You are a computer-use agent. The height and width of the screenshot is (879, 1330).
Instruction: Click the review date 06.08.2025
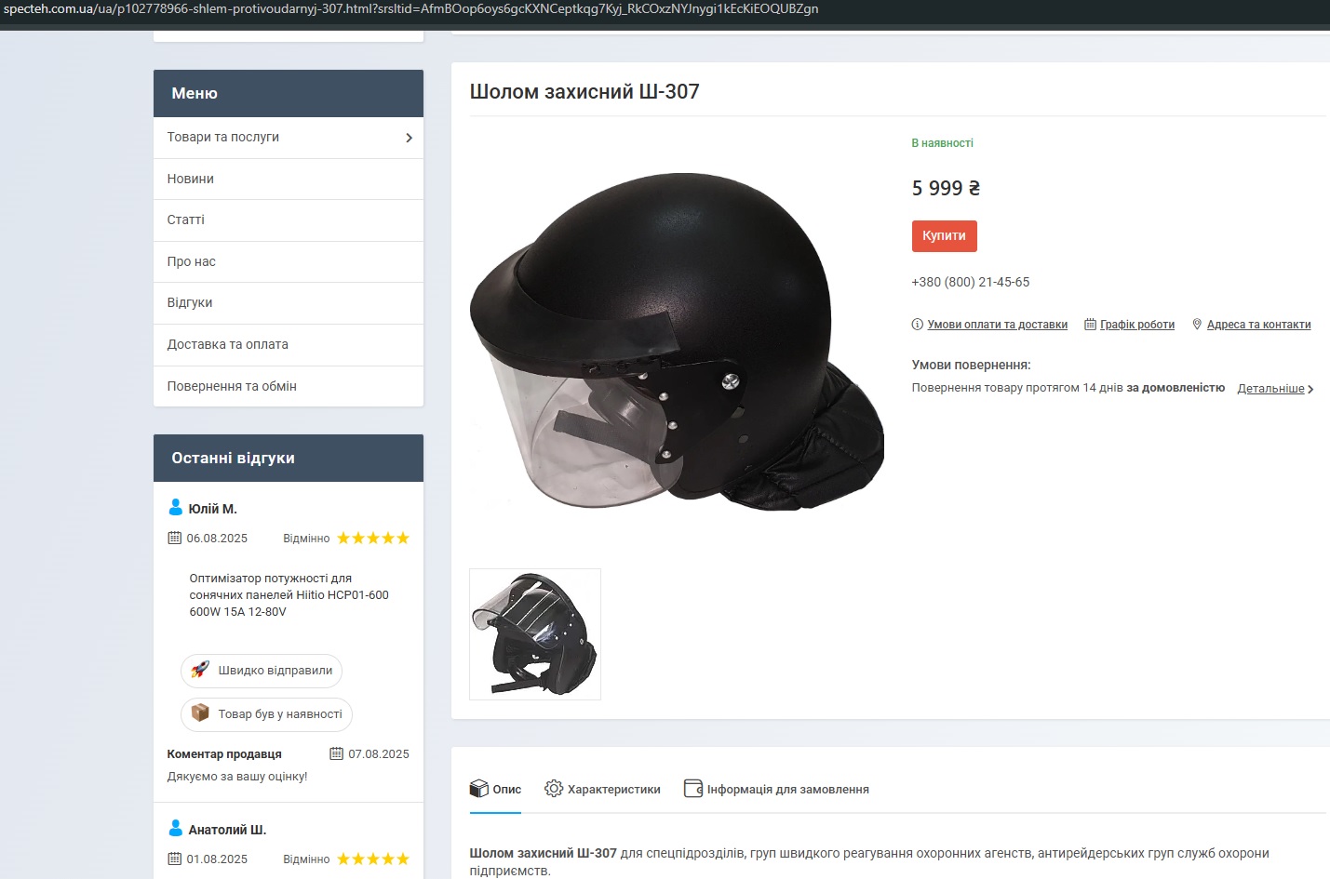(x=217, y=539)
